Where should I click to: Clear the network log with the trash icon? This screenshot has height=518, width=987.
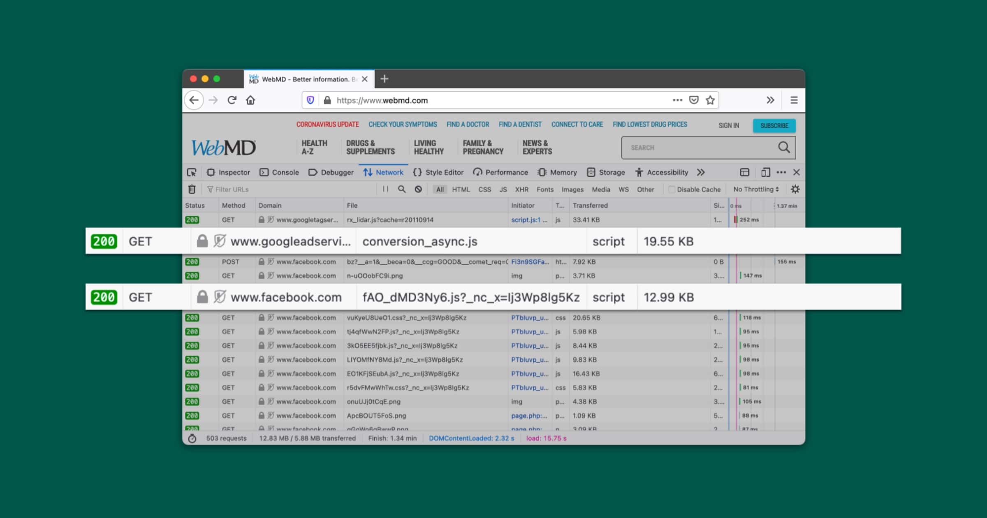(192, 190)
